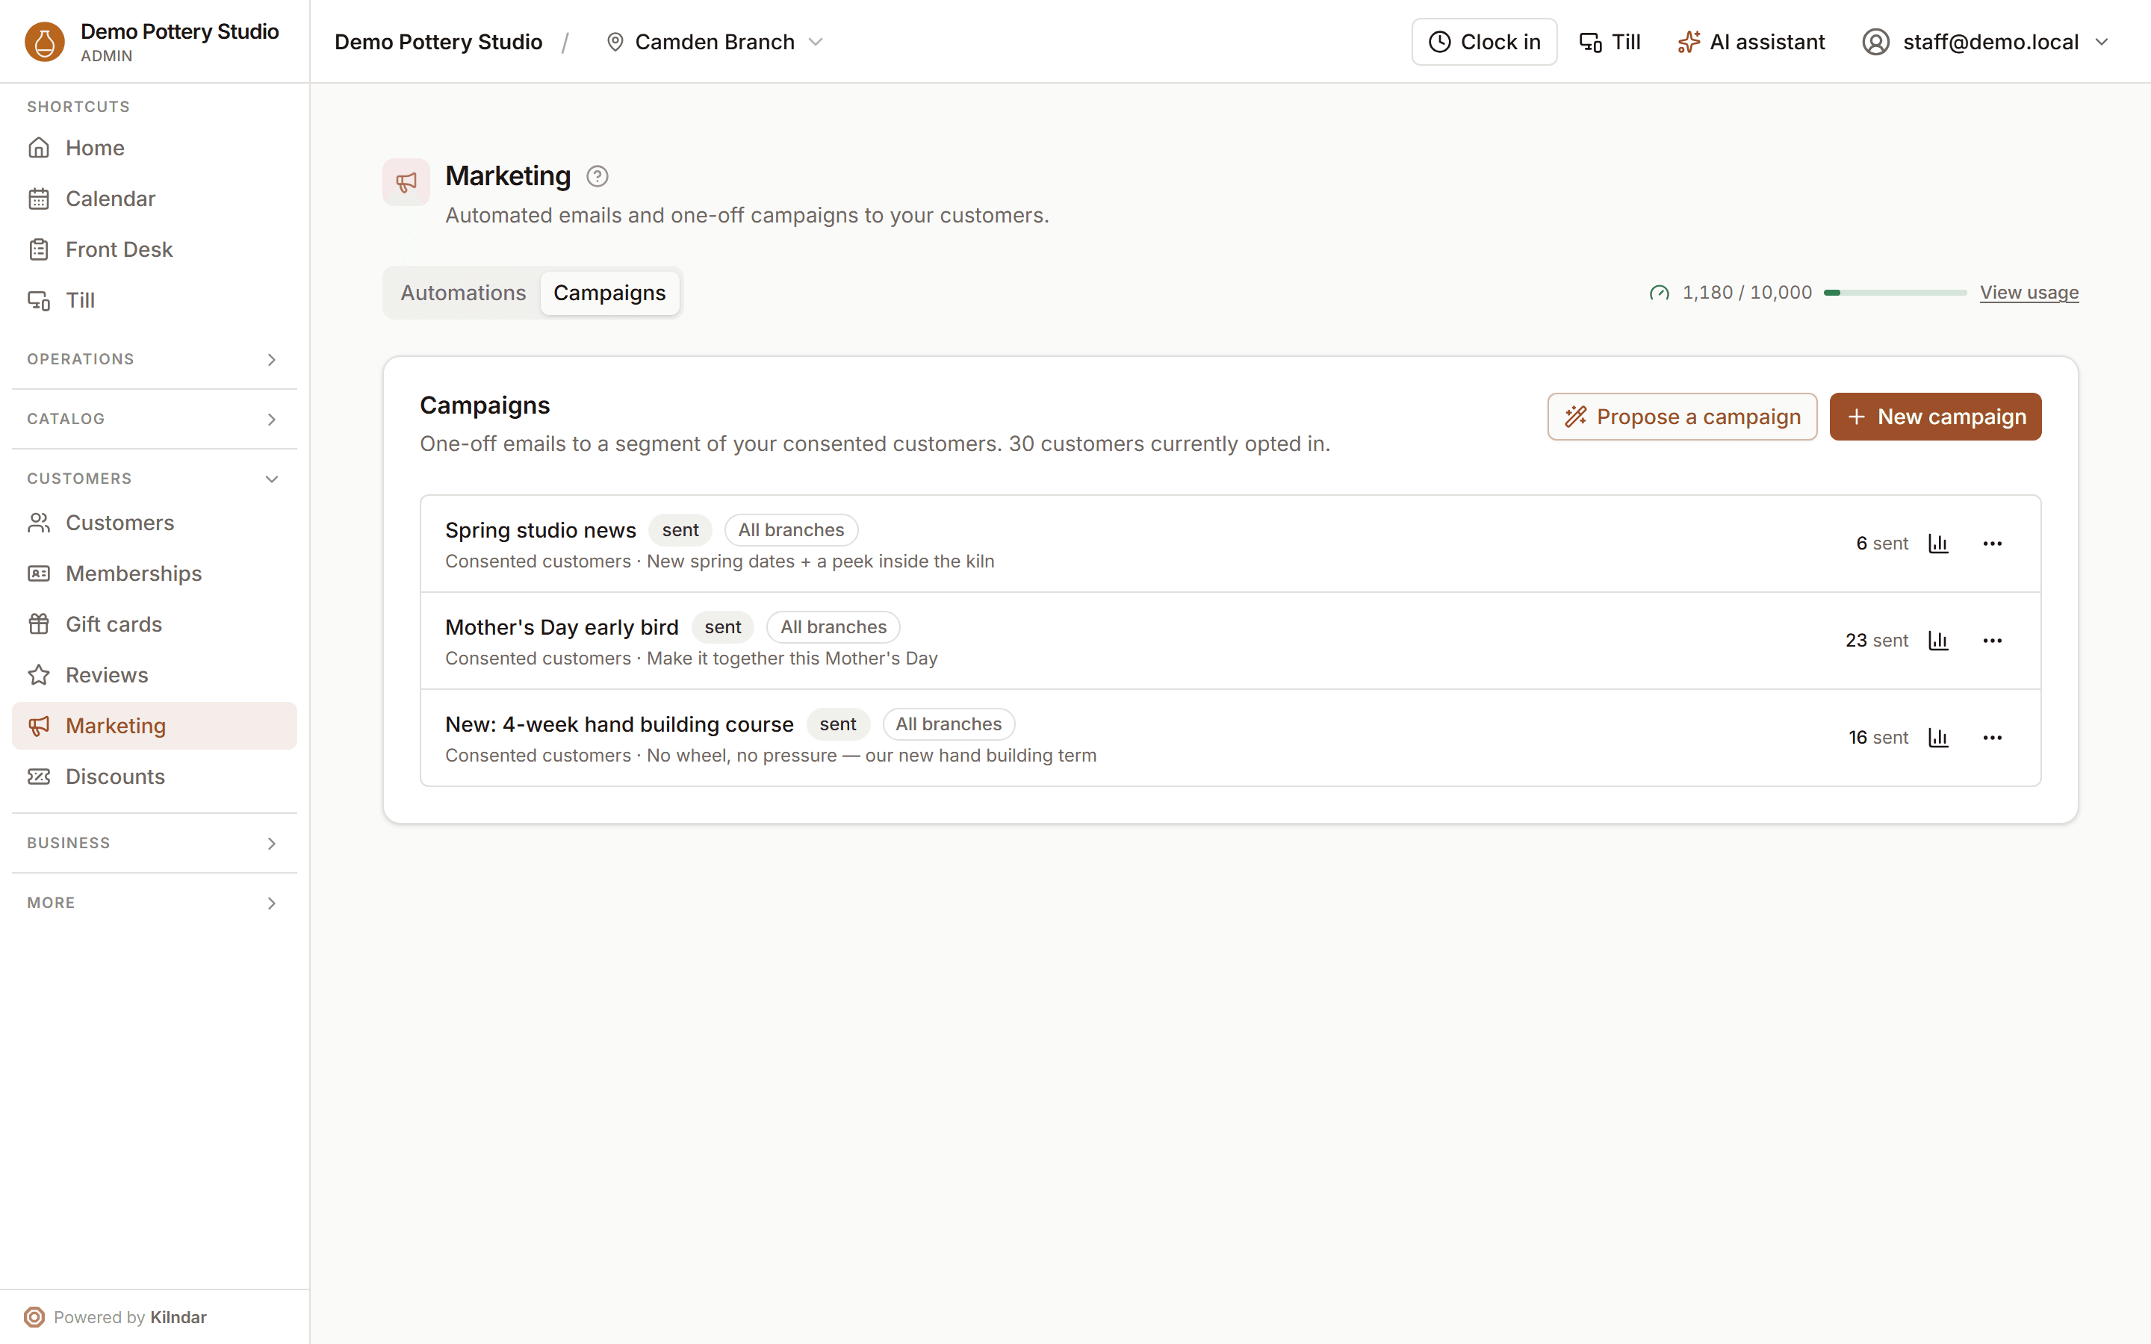
Task: Open the Camden Branch selector dropdown
Action: [x=715, y=42]
